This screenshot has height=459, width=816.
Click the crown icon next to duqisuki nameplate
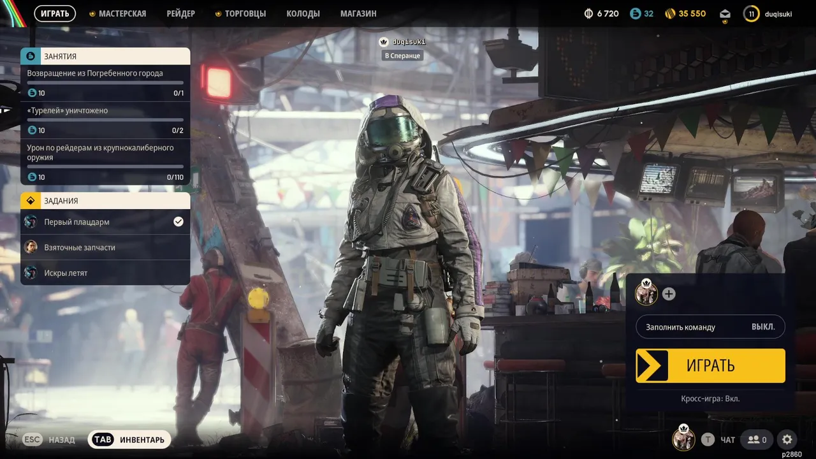click(384, 42)
